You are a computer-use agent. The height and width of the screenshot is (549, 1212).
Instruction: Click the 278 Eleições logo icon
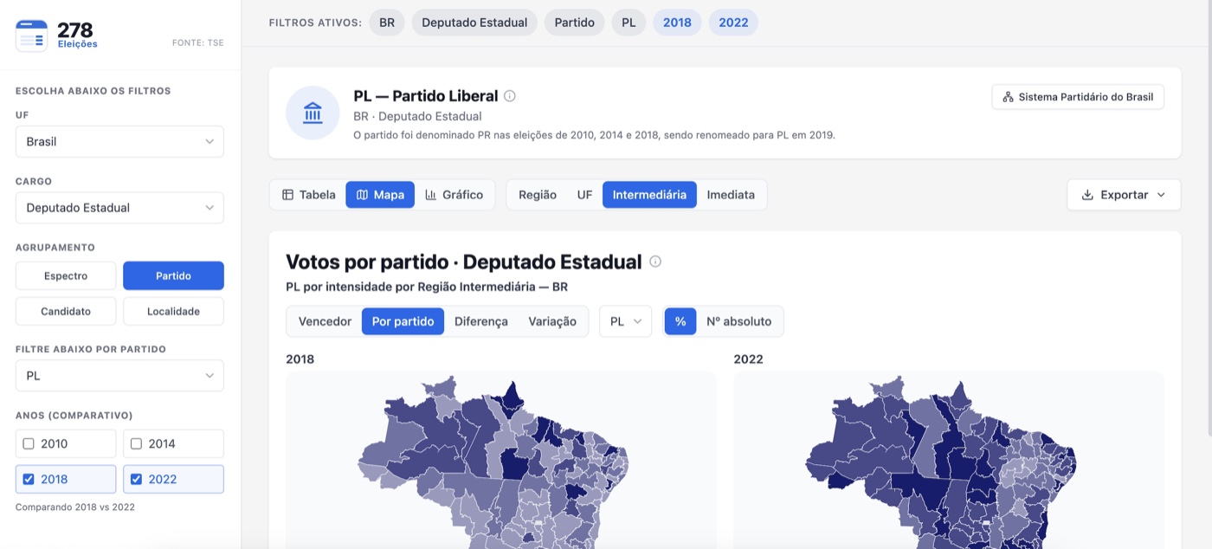click(x=32, y=36)
